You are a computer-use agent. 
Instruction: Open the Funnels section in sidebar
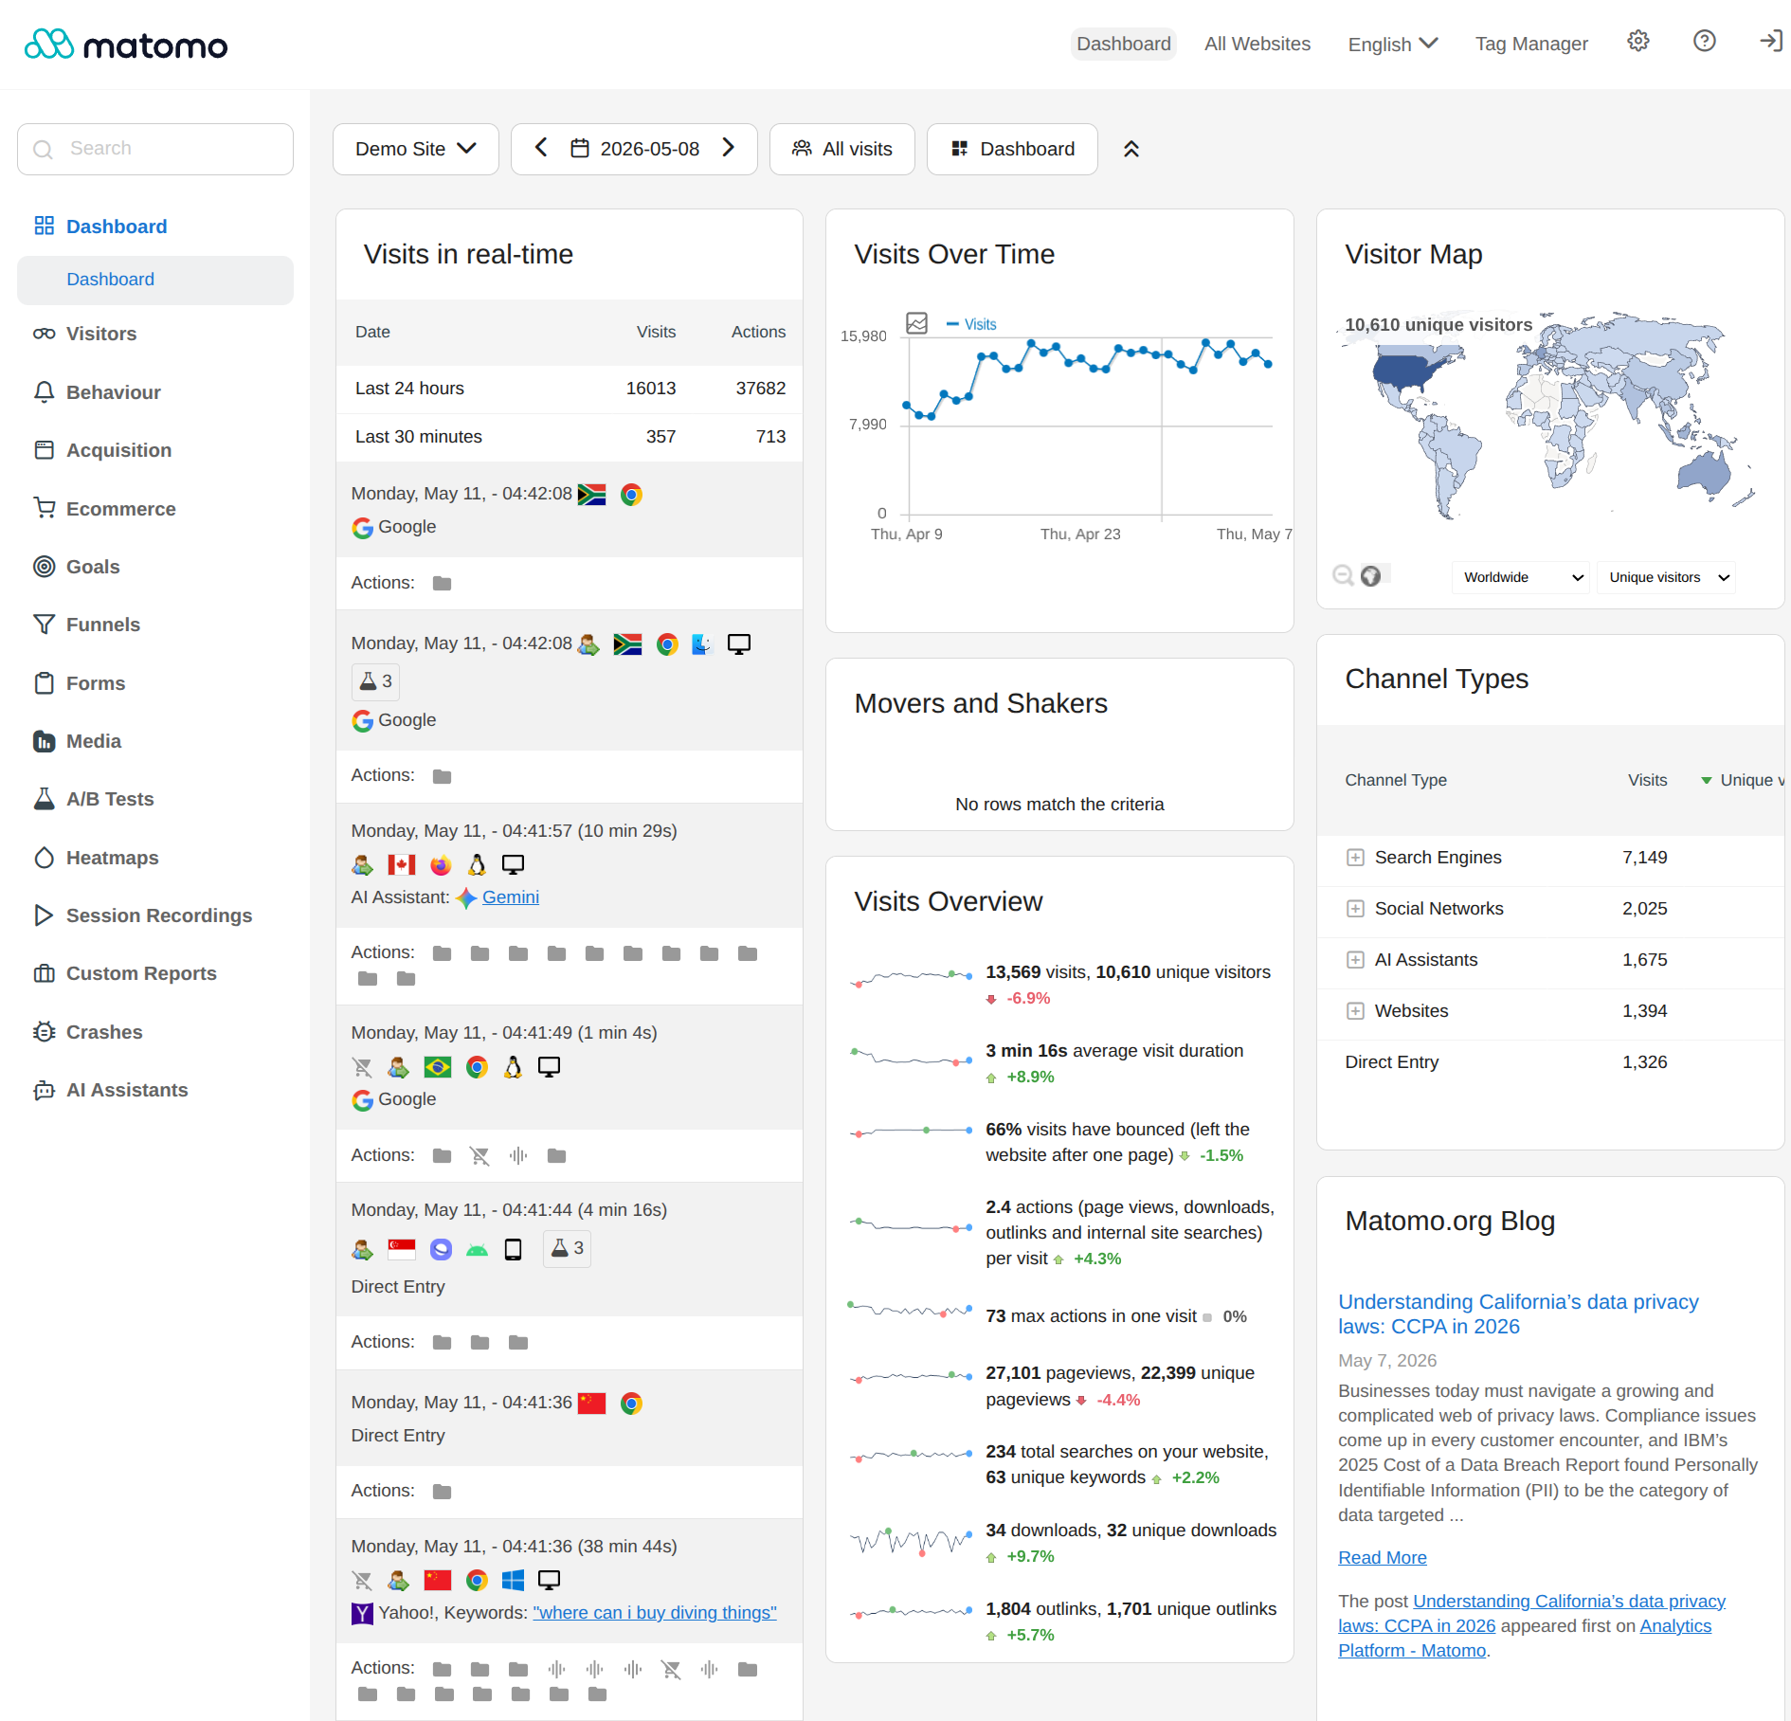click(x=102, y=625)
